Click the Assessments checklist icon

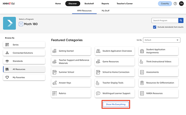coord(142,72)
